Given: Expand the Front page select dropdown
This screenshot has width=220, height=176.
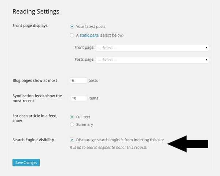Looking at the screenshot, I should [x=152, y=48].
